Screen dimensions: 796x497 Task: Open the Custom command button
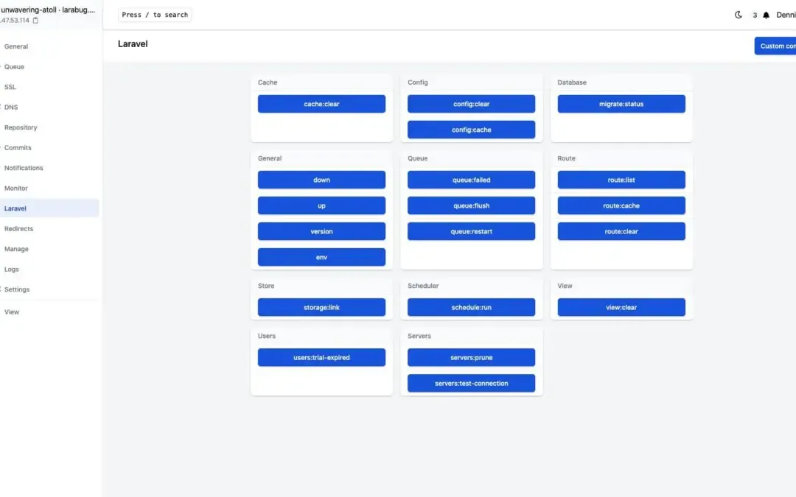click(775, 46)
